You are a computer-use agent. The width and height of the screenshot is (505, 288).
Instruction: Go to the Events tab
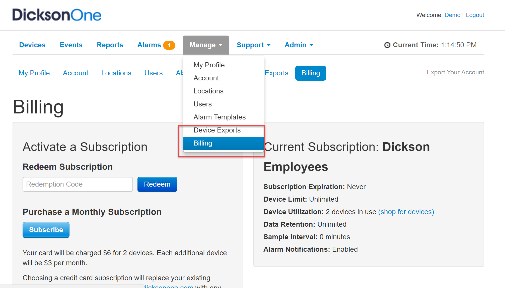71,45
